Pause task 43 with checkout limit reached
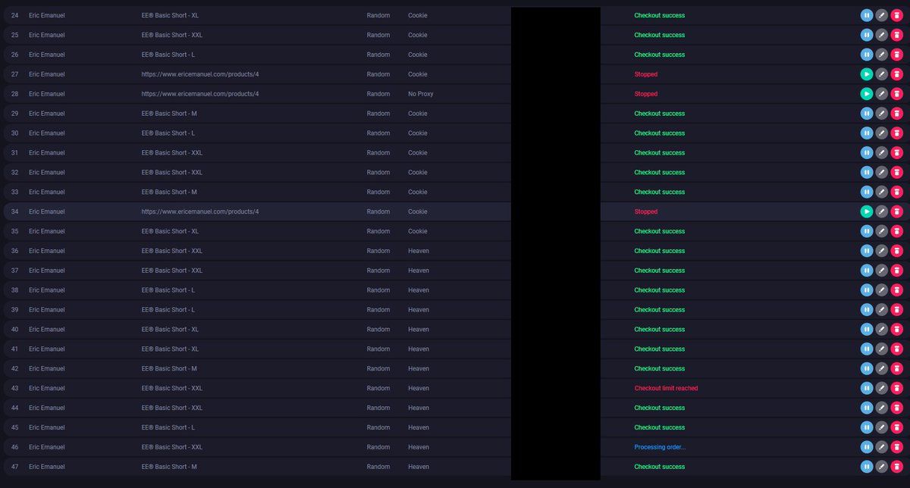910x488 pixels. pyautogui.click(x=867, y=388)
